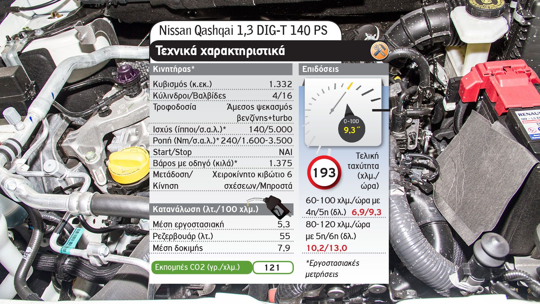540x304 pixels.
Task: Click the heading Τεχνικά χαρακτηριστικά
Action: (220, 51)
